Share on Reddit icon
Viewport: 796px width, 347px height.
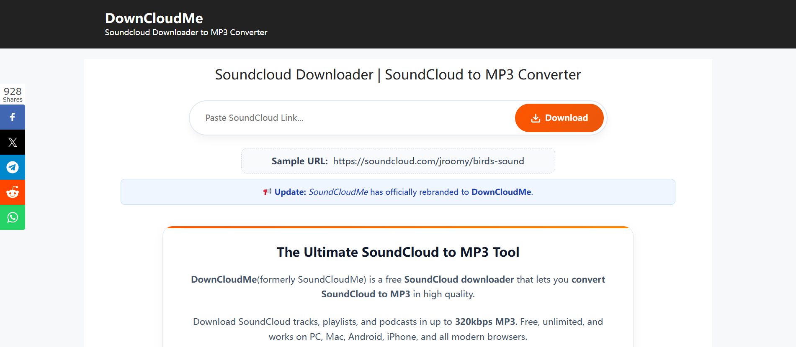pos(13,192)
